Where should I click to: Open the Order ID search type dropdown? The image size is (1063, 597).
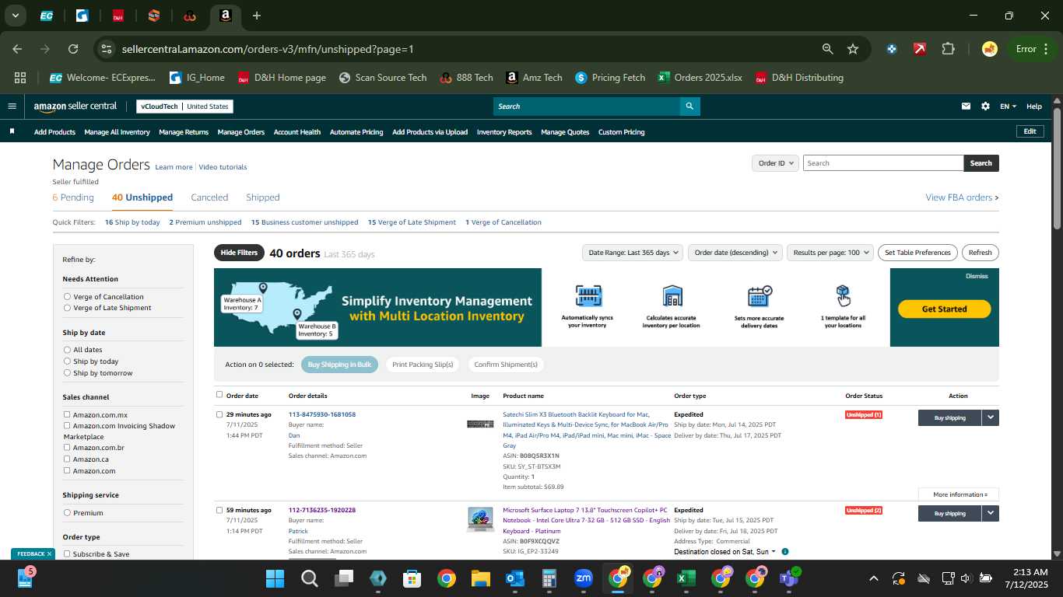[x=776, y=163]
